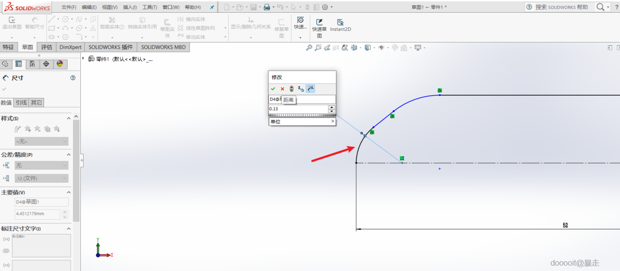
Task: Switch to the SOLIDWORKS MBD tab
Action: click(163, 47)
